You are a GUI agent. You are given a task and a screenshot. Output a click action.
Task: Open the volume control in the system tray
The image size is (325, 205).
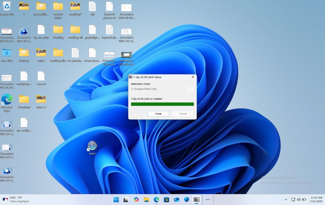click(298, 199)
